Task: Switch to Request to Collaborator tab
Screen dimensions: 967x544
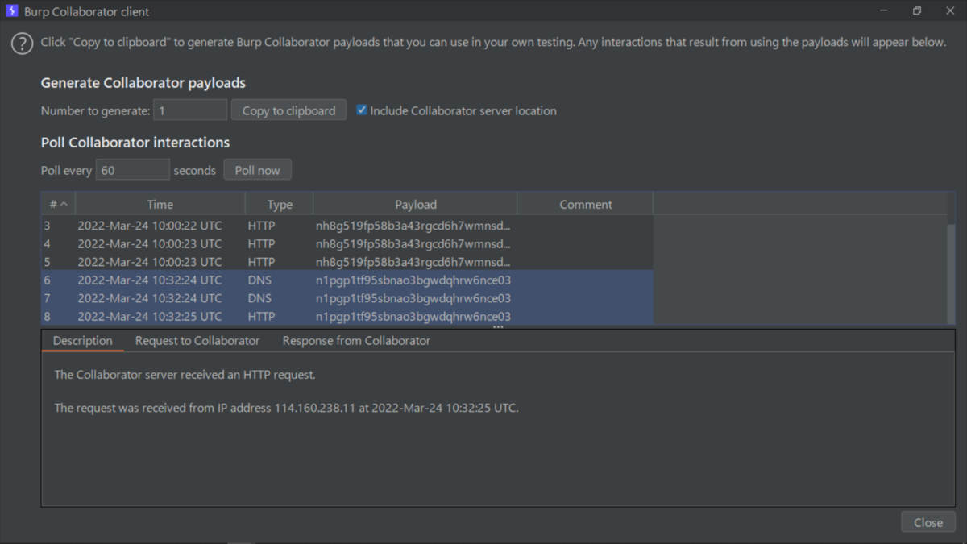Action: click(x=197, y=341)
